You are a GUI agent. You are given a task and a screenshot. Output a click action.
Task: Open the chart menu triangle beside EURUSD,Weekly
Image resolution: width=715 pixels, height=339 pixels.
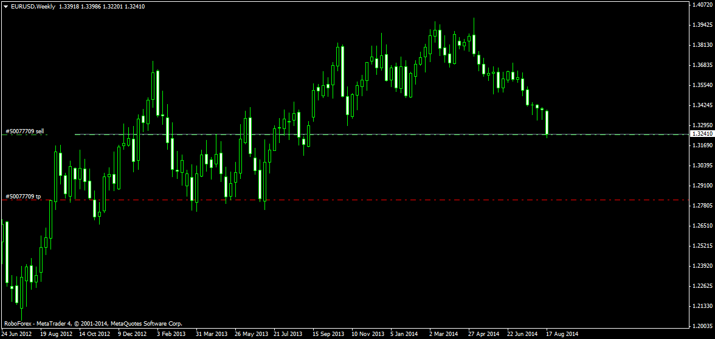[x=5, y=7]
